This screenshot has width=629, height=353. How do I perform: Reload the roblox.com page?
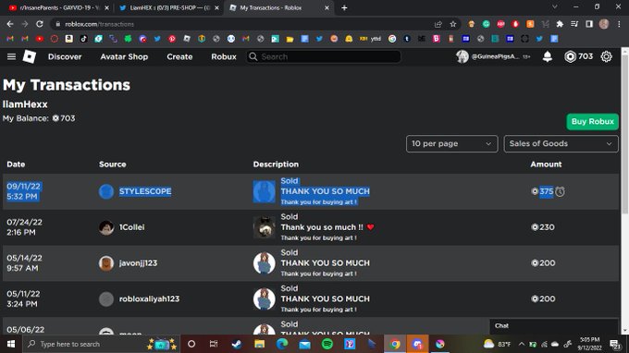click(39, 24)
